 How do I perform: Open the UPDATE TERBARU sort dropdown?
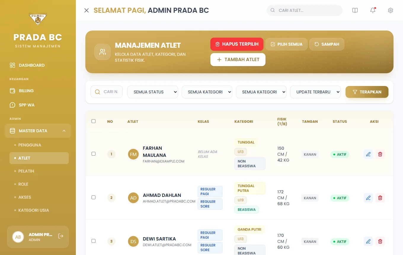click(315, 92)
